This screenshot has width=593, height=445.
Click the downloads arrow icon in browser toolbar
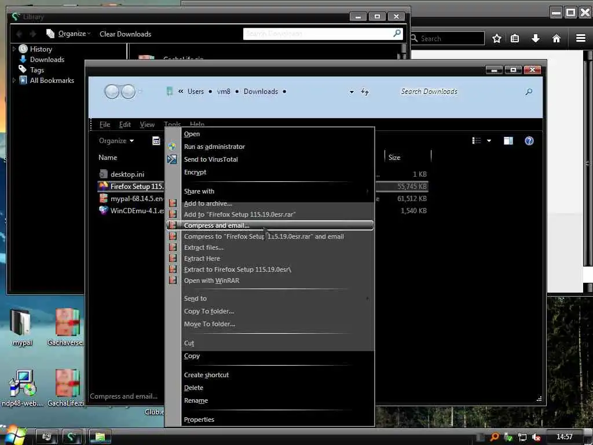click(536, 38)
